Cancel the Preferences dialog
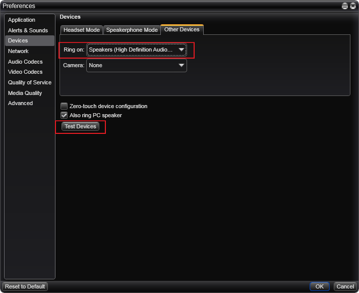Screen dimensions: 359x293 [x=345, y=286]
